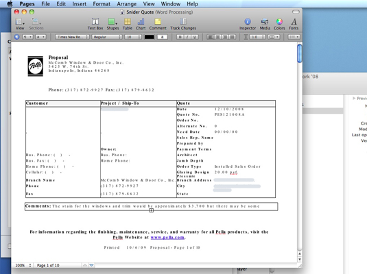Click the scroll up arrow

pos(299,253)
